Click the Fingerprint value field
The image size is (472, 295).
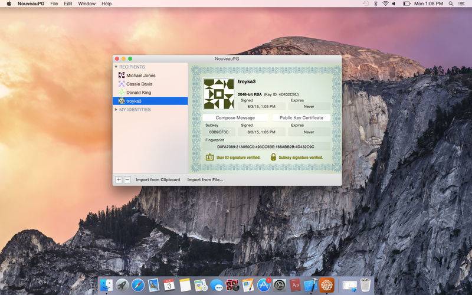[x=266, y=147]
